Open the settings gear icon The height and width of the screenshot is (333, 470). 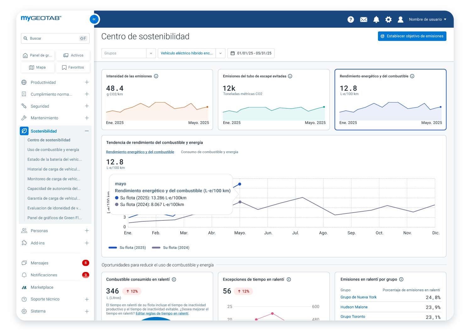coord(388,19)
